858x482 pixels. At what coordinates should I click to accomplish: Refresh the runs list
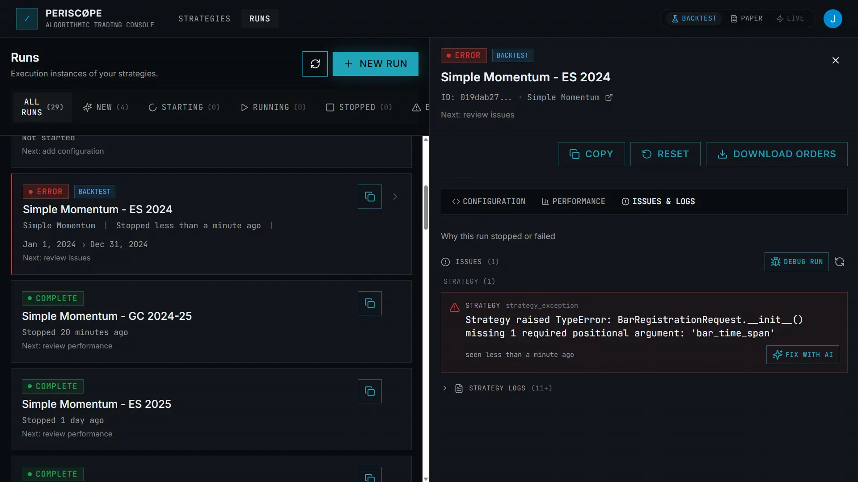pos(315,64)
